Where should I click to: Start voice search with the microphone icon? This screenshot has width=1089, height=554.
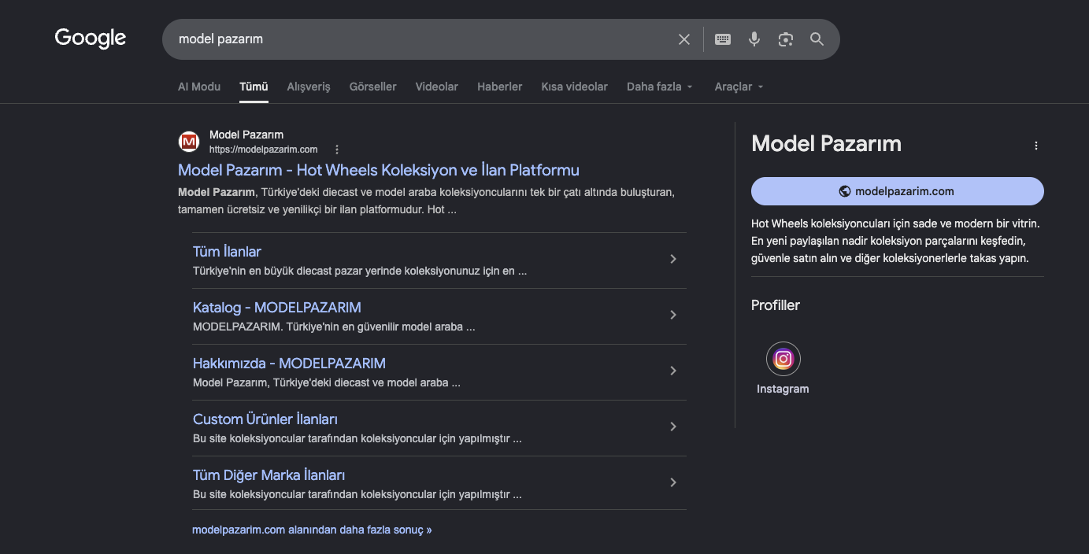click(754, 39)
